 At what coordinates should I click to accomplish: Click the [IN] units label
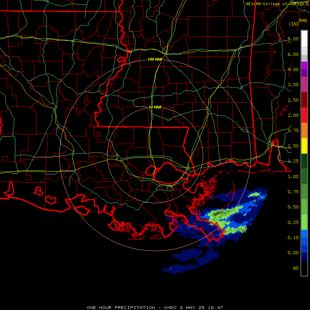click(294, 24)
